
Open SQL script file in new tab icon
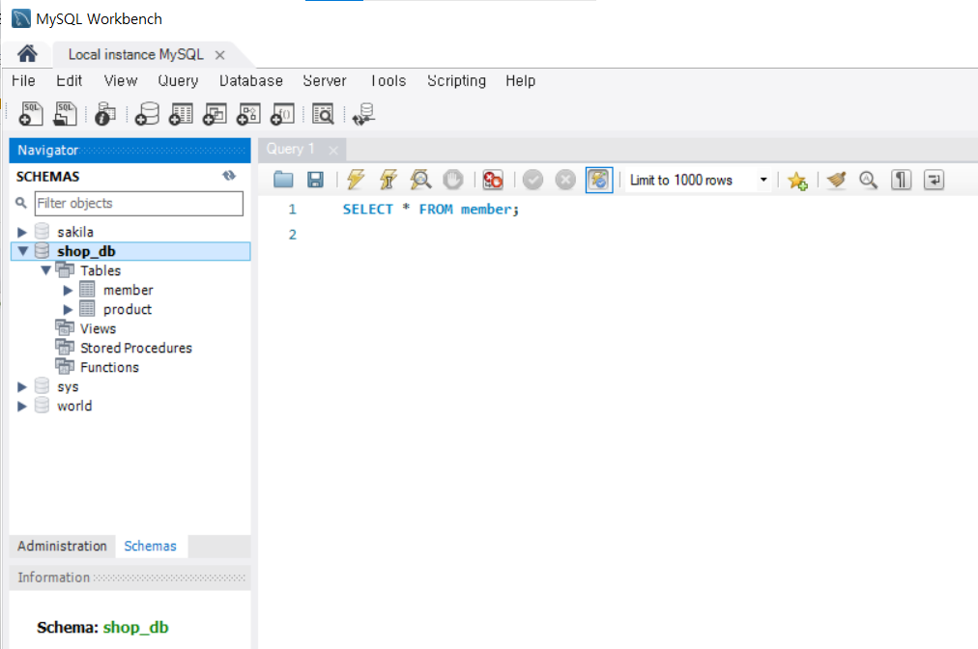pos(64,114)
